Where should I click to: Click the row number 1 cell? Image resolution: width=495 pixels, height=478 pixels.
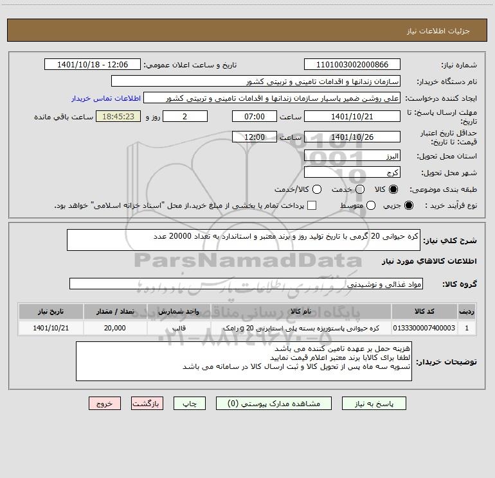(467, 328)
